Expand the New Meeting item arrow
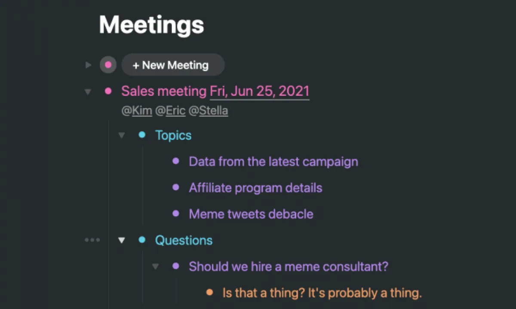516x309 pixels. 89,65
